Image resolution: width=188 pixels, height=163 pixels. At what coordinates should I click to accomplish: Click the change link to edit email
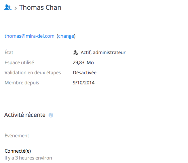click(66, 36)
